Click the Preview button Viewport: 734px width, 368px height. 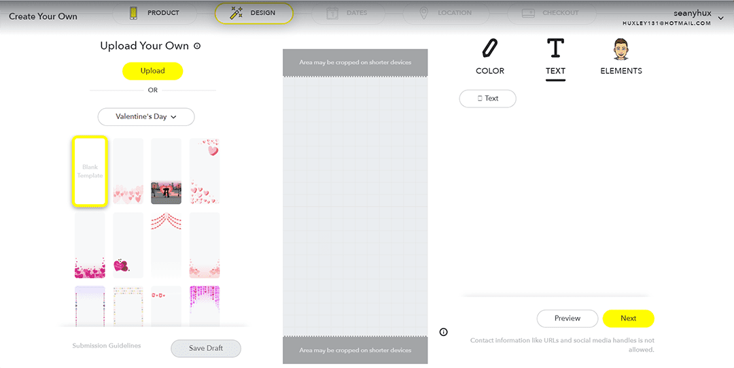[567, 318]
